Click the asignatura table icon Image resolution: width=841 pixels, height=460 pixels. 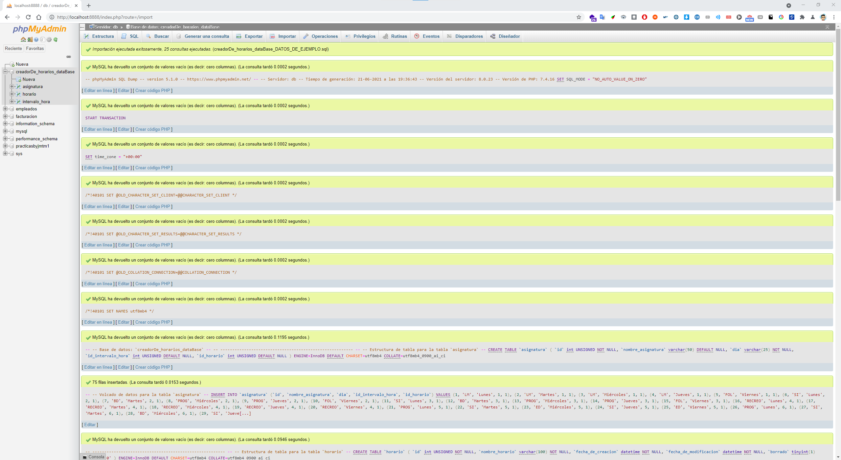click(18, 87)
